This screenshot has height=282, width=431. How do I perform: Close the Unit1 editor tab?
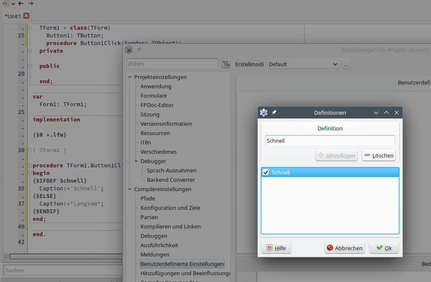(26, 16)
